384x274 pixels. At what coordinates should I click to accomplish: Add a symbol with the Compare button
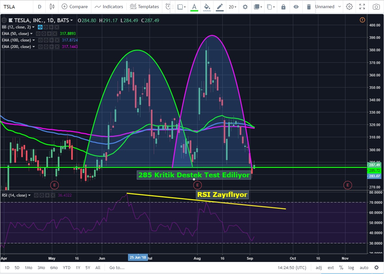pos(75,7)
